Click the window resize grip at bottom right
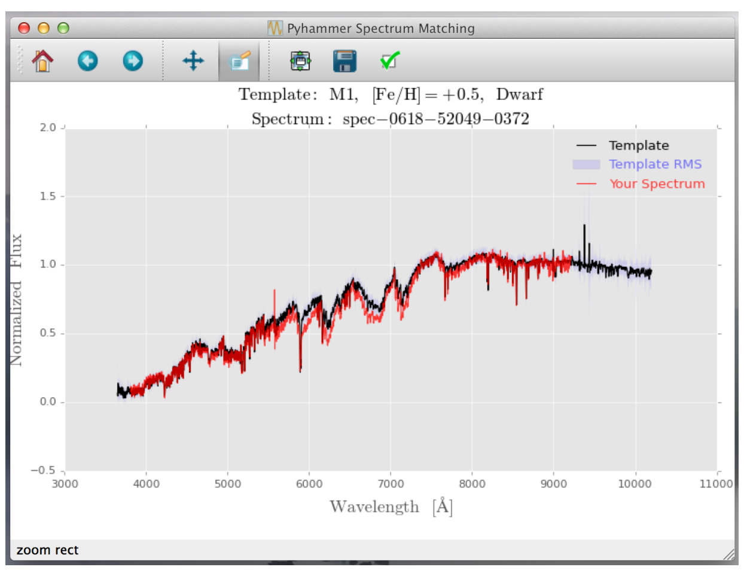 click(x=729, y=554)
